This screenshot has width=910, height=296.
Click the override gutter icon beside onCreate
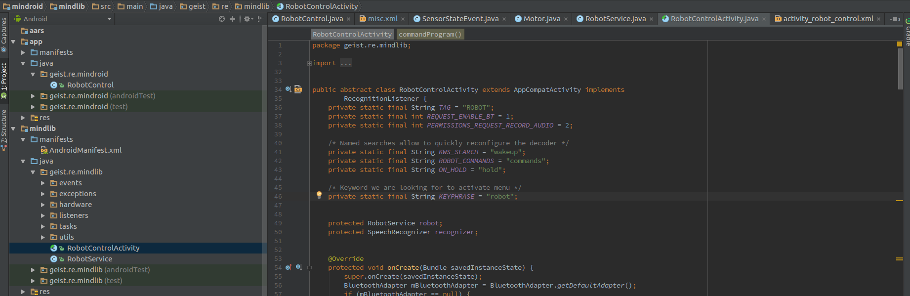tap(289, 267)
